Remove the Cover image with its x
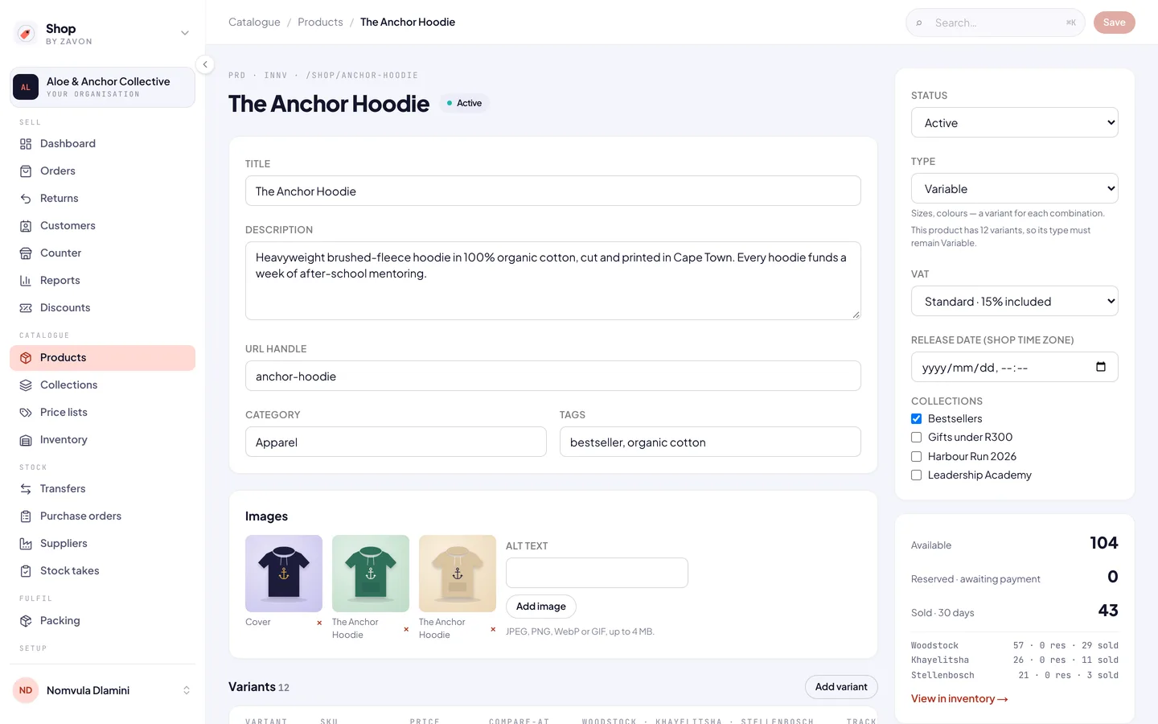Image resolution: width=1158 pixels, height=724 pixels. pos(319,623)
